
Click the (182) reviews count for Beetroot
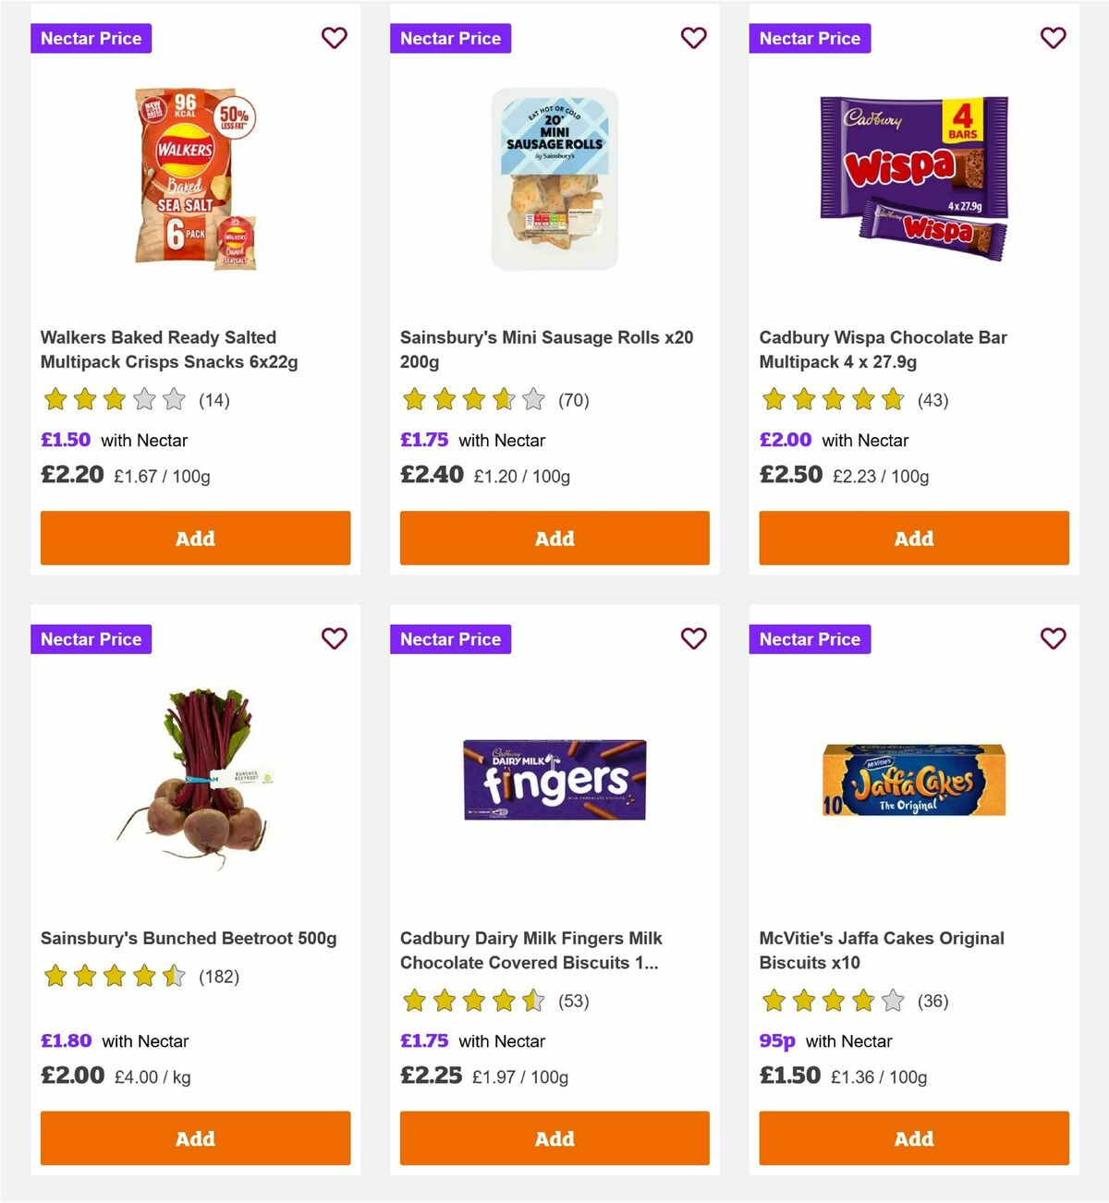click(x=219, y=976)
